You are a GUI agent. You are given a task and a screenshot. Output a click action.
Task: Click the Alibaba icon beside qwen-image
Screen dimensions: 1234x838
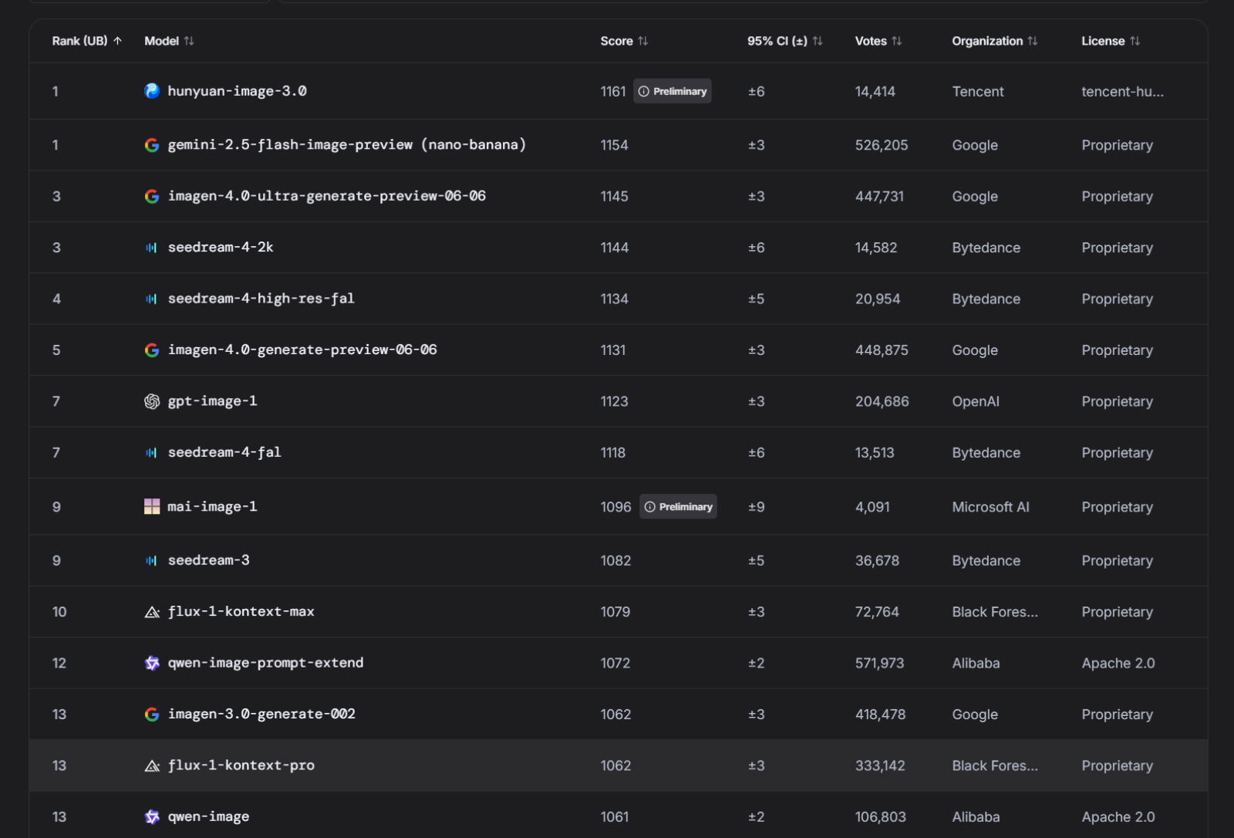click(x=152, y=816)
